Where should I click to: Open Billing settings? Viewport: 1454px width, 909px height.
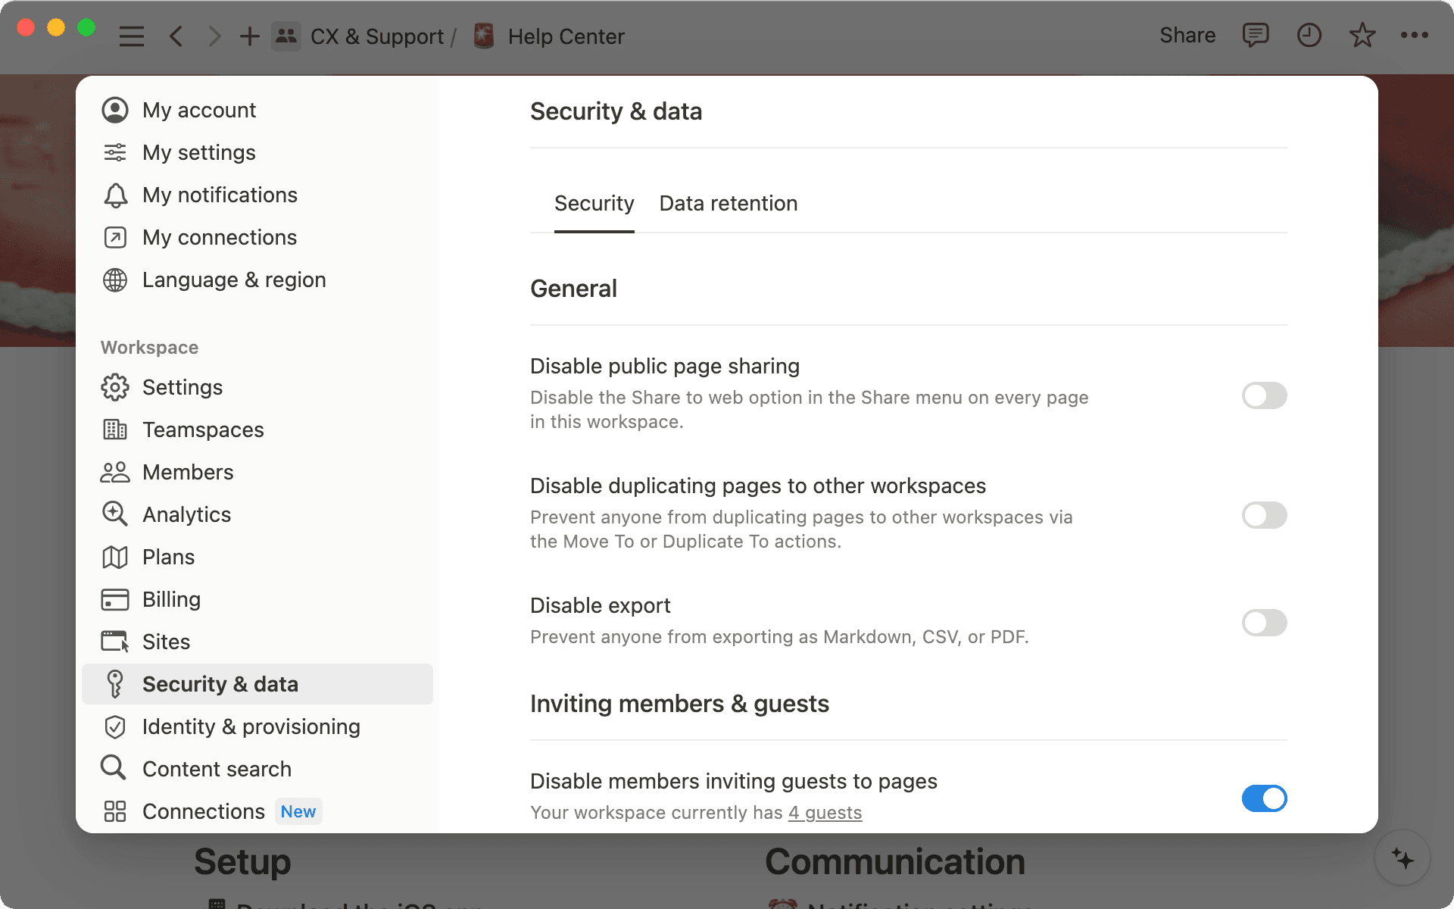coord(171,599)
